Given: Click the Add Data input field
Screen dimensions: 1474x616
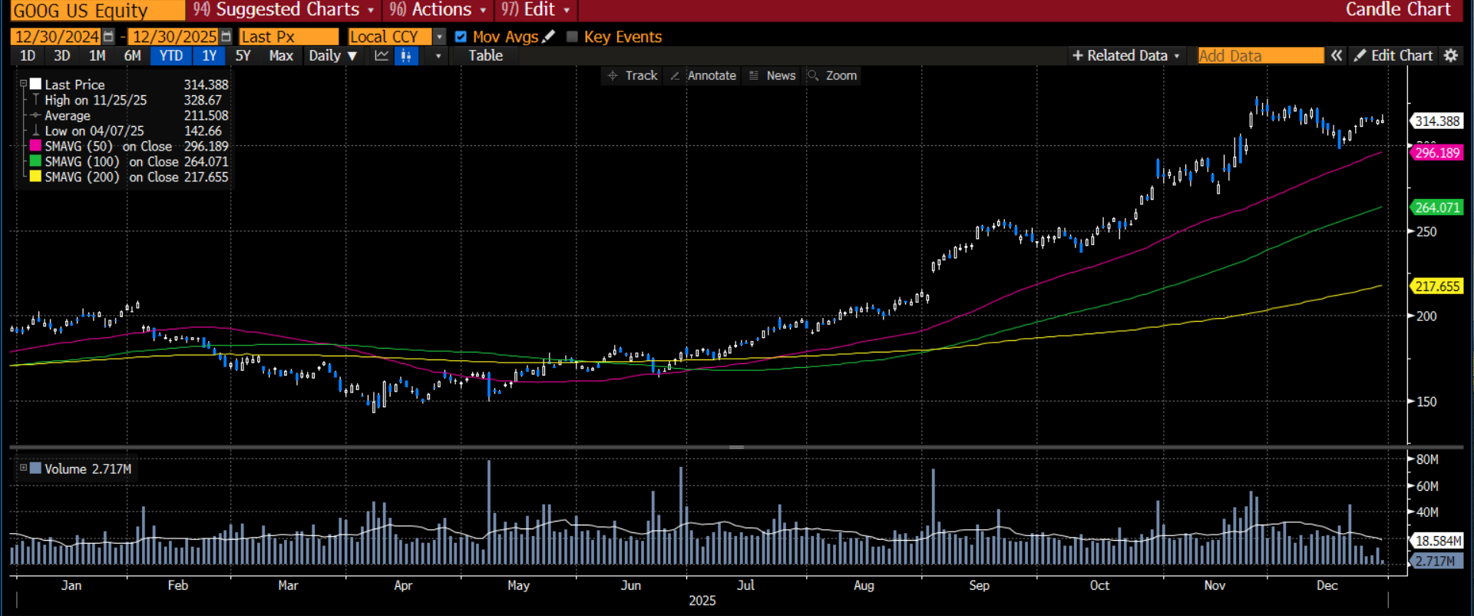Looking at the screenshot, I should [1260, 55].
